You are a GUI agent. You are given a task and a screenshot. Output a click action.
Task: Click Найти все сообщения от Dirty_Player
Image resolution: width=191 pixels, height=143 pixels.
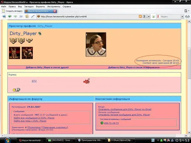coord(34,118)
